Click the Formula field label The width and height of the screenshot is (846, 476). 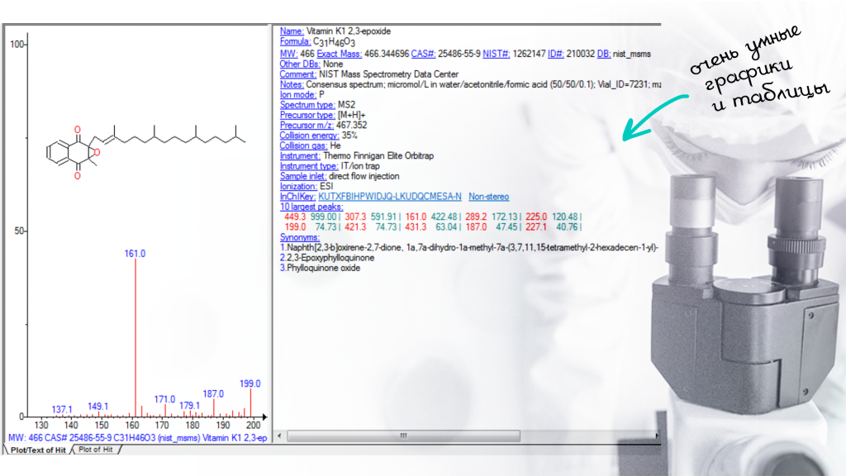click(295, 41)
